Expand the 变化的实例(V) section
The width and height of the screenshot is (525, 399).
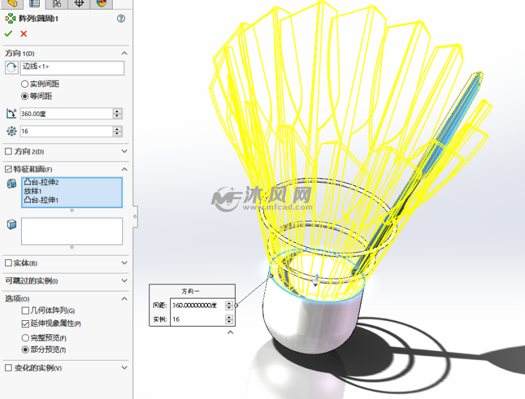(124, 368)
